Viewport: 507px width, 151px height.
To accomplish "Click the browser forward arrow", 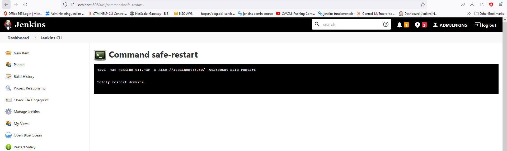I will click(16, 4).
